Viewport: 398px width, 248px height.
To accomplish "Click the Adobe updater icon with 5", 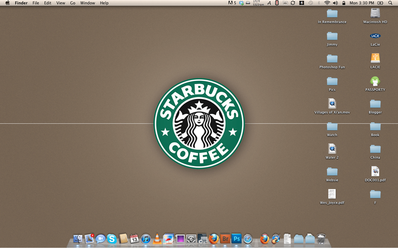I will coord(232,3).
